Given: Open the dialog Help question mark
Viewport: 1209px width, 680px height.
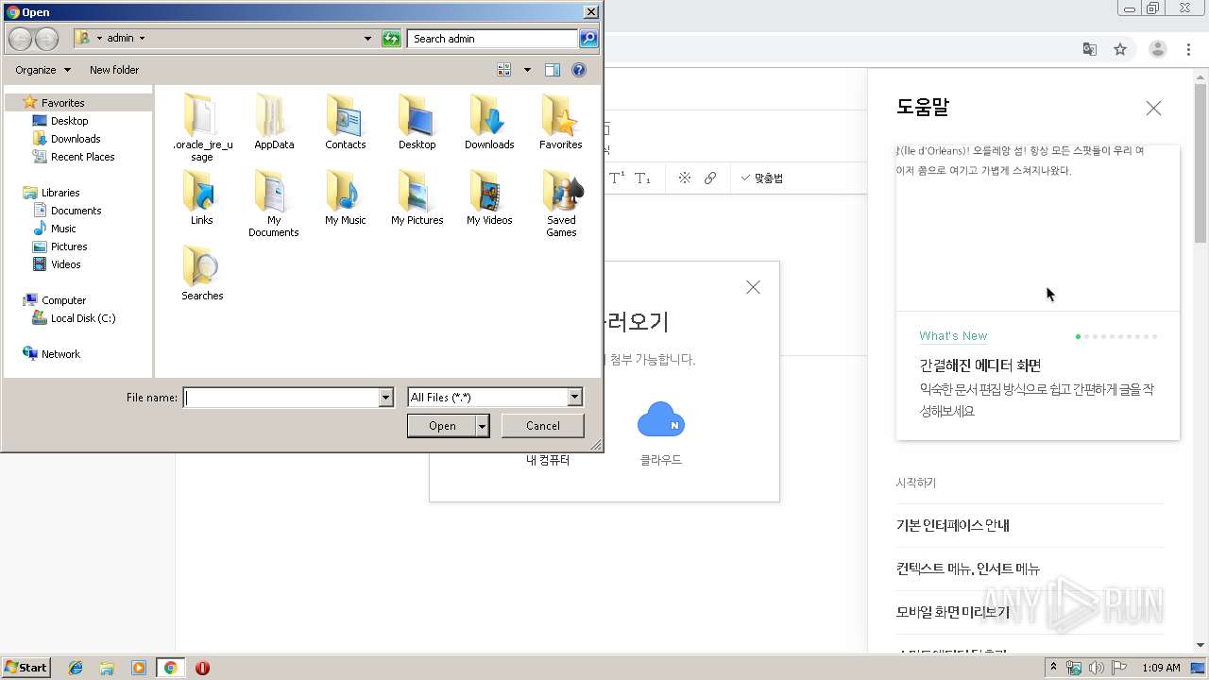Looking at the screenshot, I should [x=579, y=70].
